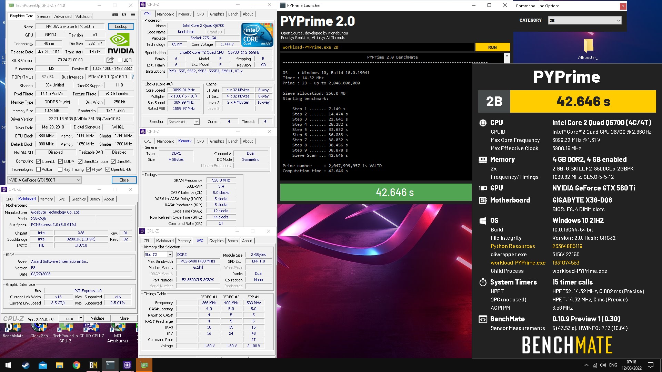Toggle the PhysX checkbox
The image size is (662, 372).
[x=88, y=169]
